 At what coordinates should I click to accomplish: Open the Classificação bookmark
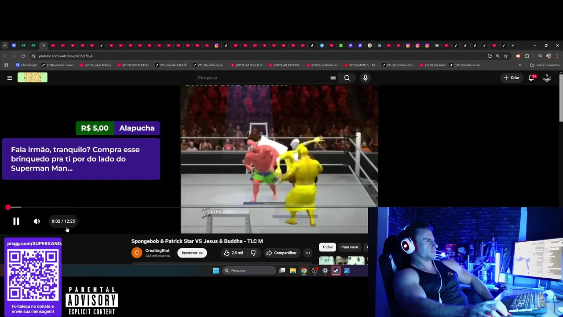coord(27,65)
